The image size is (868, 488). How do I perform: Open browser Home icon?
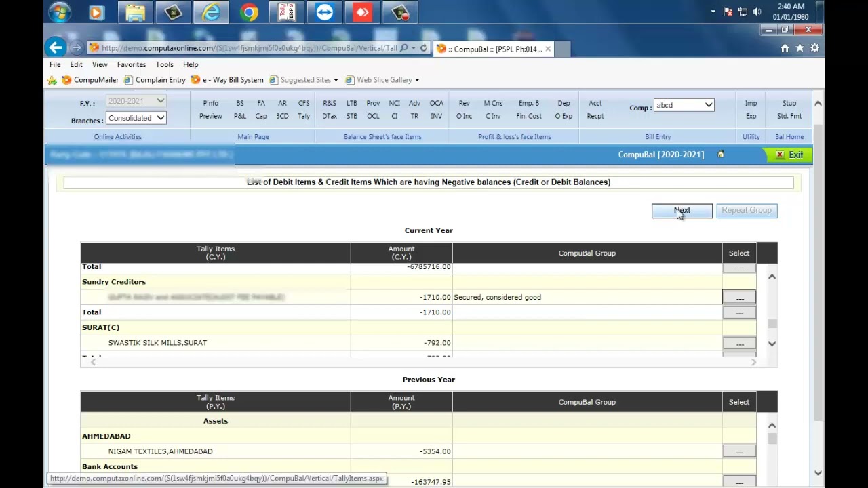coord(785,48)
